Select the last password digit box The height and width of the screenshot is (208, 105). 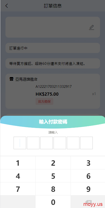pos(86,143)
